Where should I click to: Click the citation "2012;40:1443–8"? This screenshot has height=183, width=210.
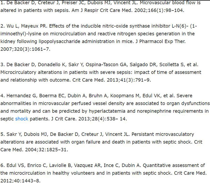(20, 181)
